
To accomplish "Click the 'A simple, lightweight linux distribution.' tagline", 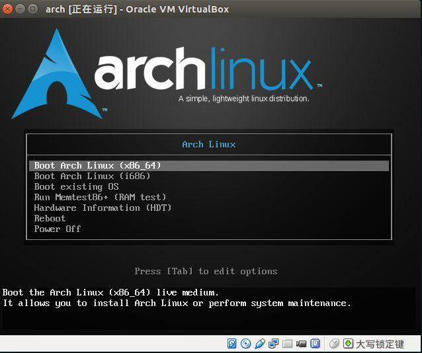I will pyautogui.click(x=243, y=98).
